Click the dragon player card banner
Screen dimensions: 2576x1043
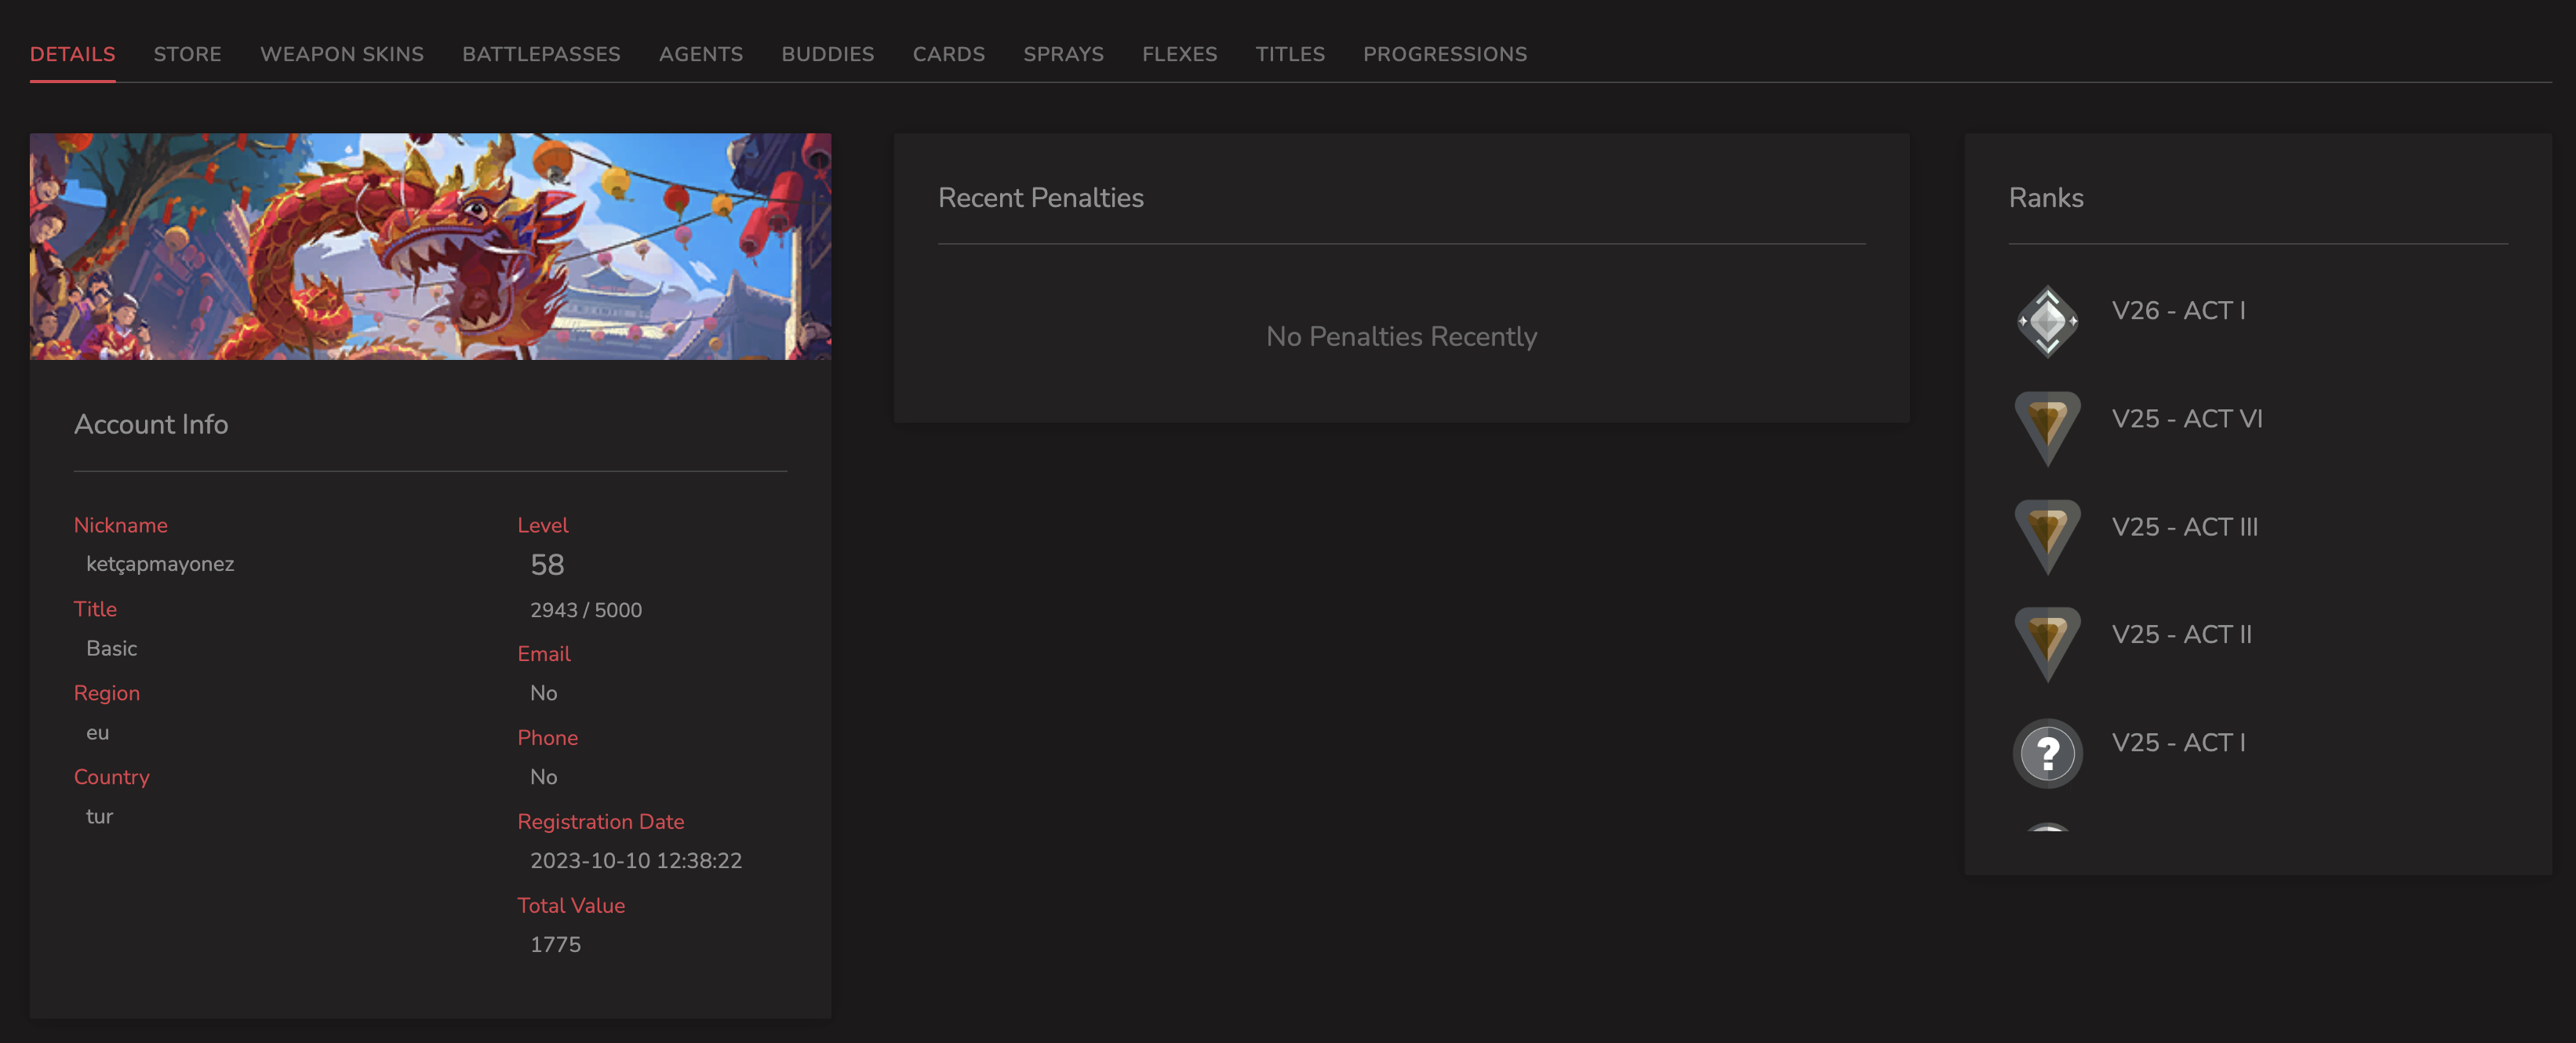point(430,246)
